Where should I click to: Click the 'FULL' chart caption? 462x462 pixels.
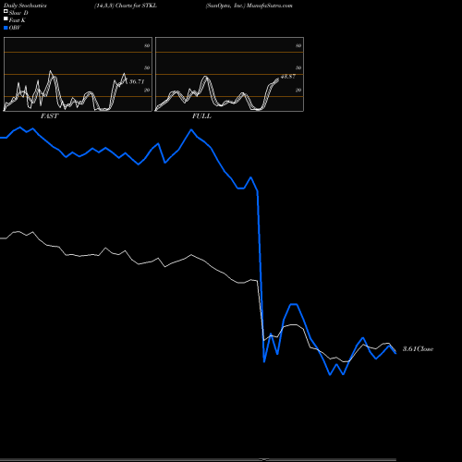tap(201, 116)
